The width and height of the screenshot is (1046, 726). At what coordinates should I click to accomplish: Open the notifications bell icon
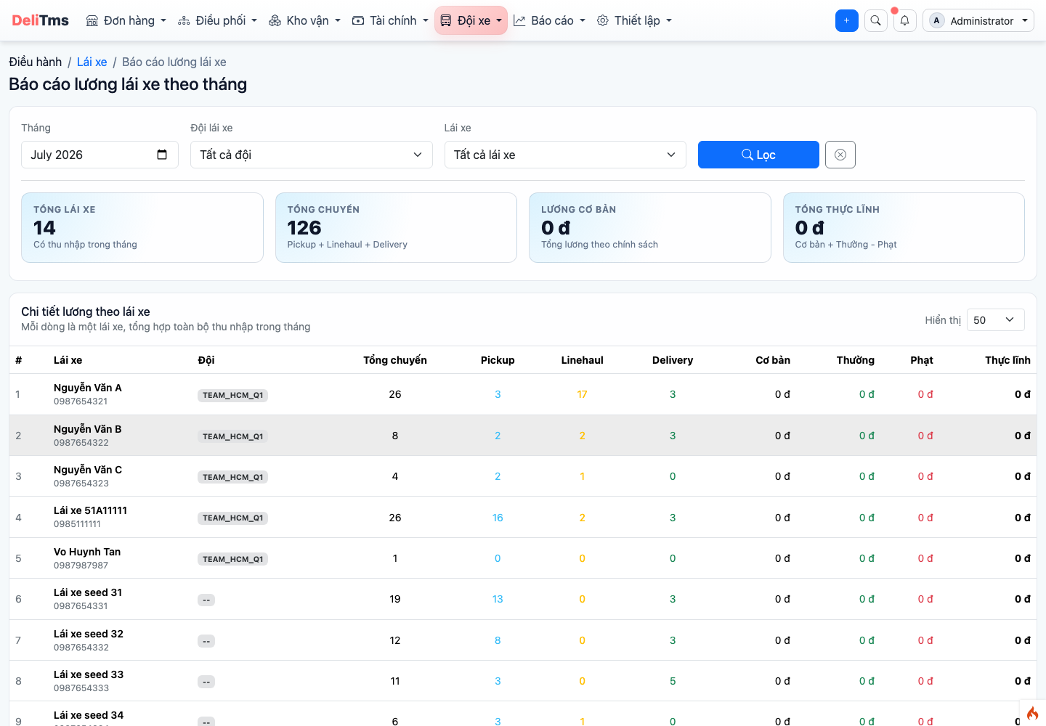904,20
